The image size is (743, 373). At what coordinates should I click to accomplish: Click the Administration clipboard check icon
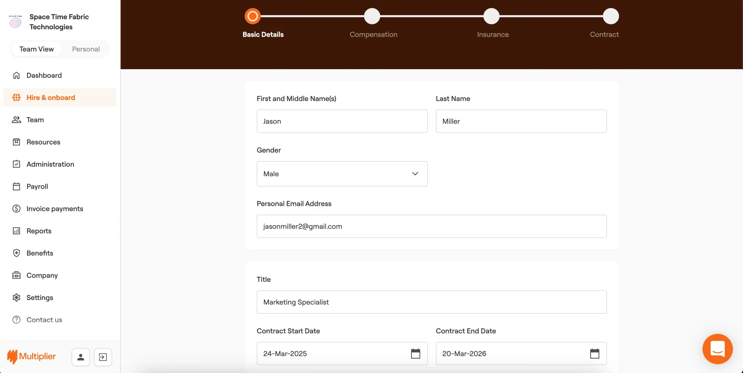click(17, 164)
